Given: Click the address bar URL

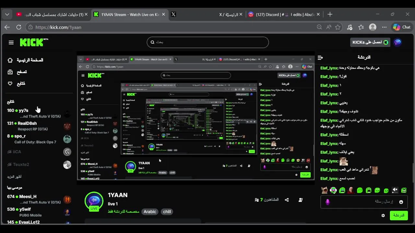Looking at the screenshot, I should coord(58,27).
